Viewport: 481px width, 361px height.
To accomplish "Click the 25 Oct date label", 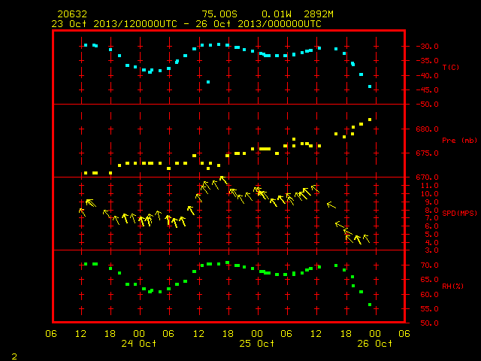I will point(257,343).
